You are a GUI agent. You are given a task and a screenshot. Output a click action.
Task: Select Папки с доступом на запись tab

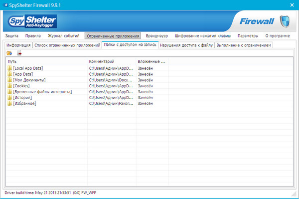click(x=130, y=45)
